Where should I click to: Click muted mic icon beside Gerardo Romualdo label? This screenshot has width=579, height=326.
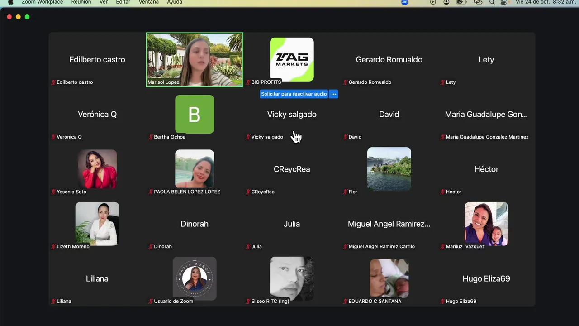coord(345,82)
